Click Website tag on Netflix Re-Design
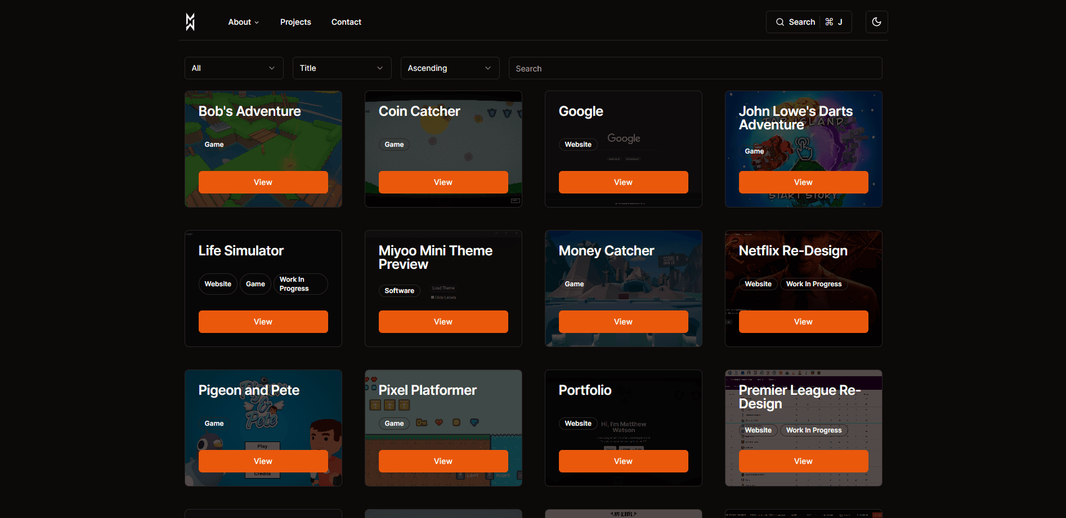The image size is (1066, 518). (x=758, y=284)
